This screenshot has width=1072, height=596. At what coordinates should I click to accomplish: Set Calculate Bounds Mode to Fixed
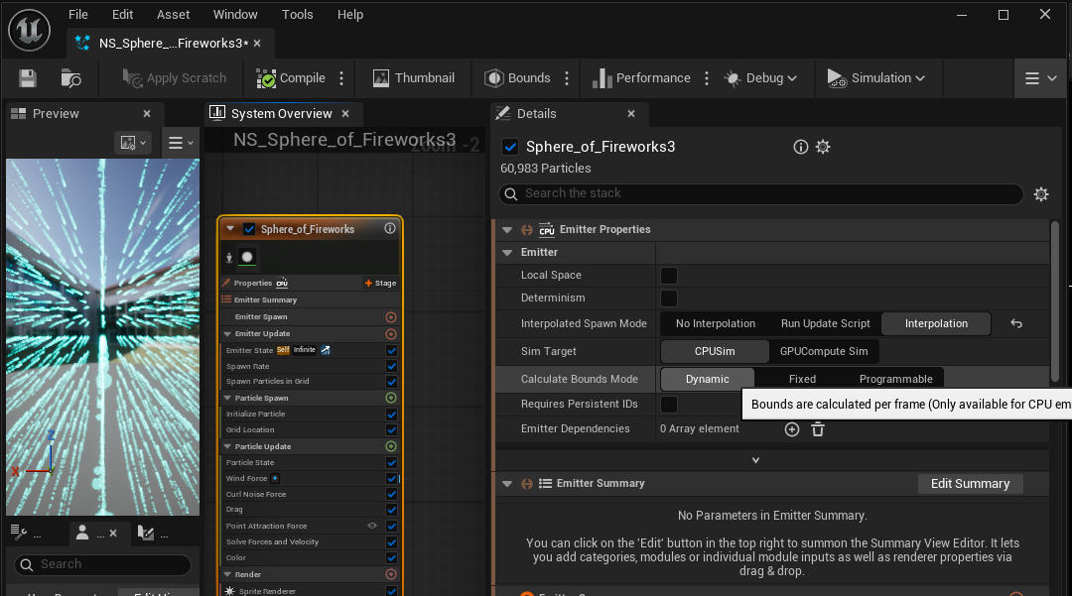tap(802, 379)
